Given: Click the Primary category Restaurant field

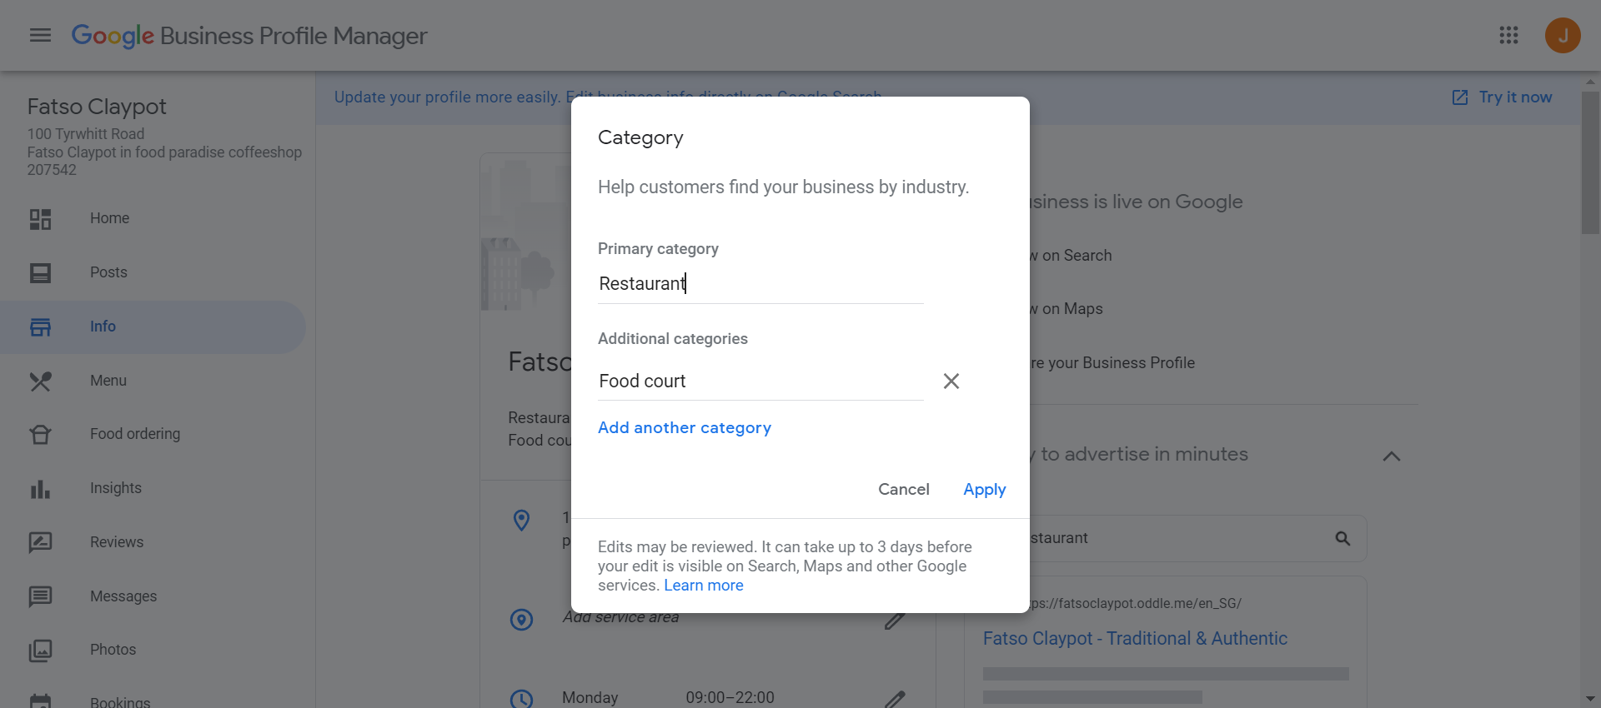Looking at the screenshot, I should pyautogui.click(x=760, y=284).
